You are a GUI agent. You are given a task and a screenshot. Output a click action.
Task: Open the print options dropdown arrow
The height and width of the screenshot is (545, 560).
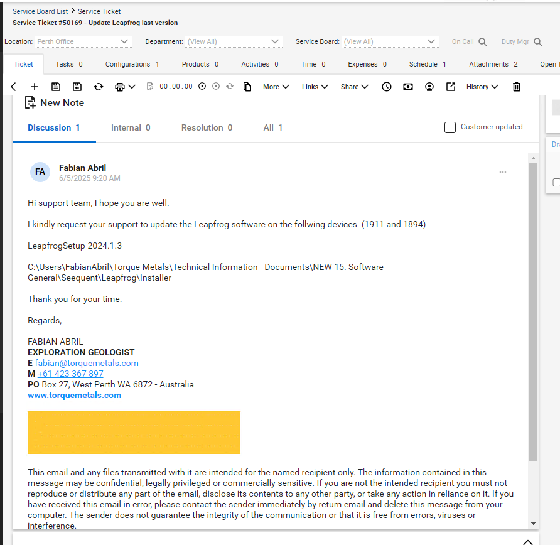(x=132, y=87)
